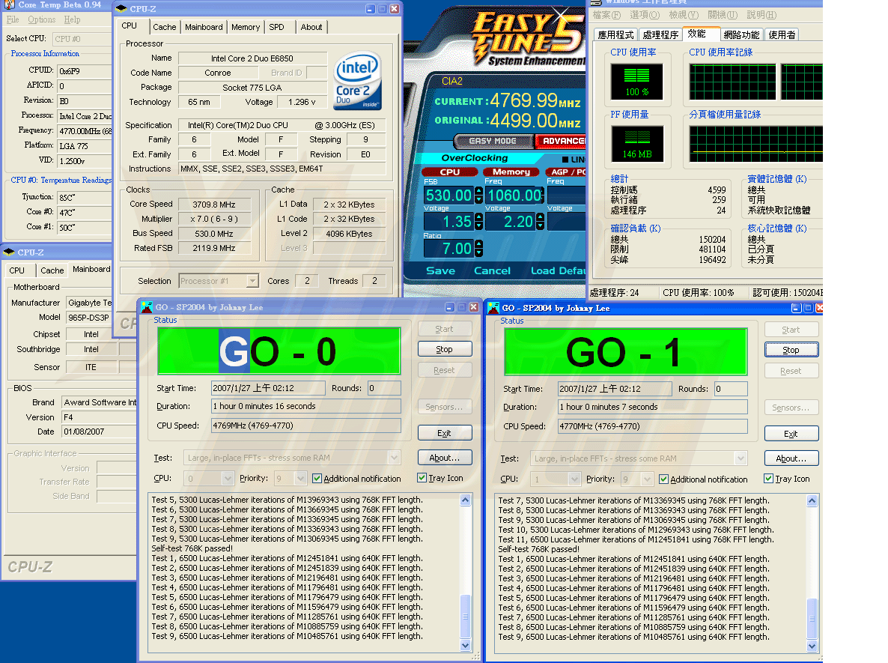Switch EasyTune5 to EASY MODE
The height and width of the screenshot is (663, 888).
tap(493, 141)
